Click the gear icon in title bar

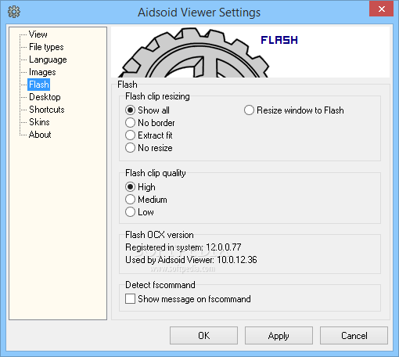(14, 12)
